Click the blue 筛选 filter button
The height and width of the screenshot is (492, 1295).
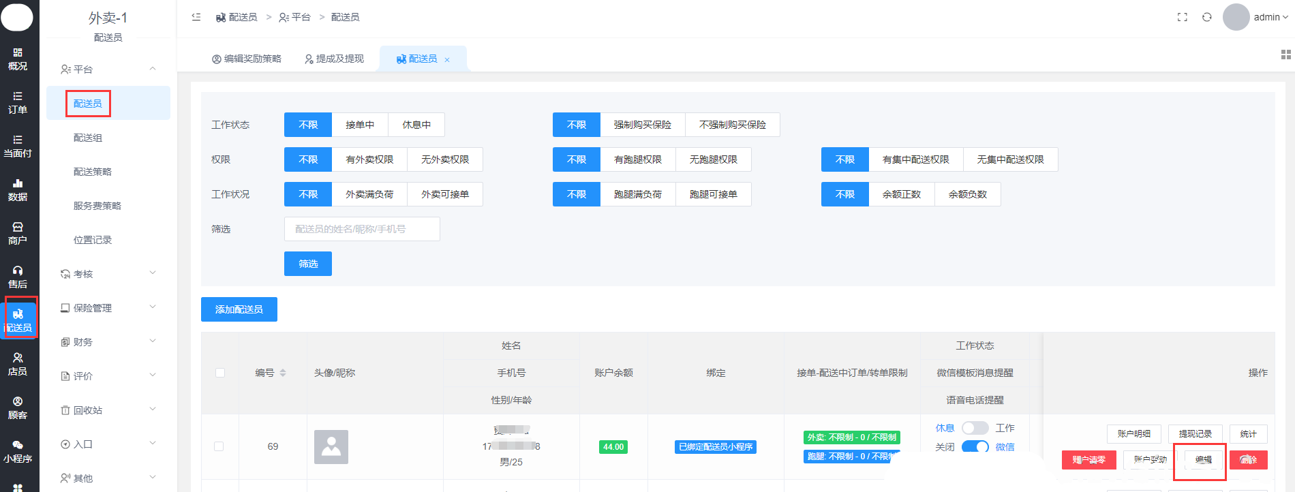coord(308,264)
